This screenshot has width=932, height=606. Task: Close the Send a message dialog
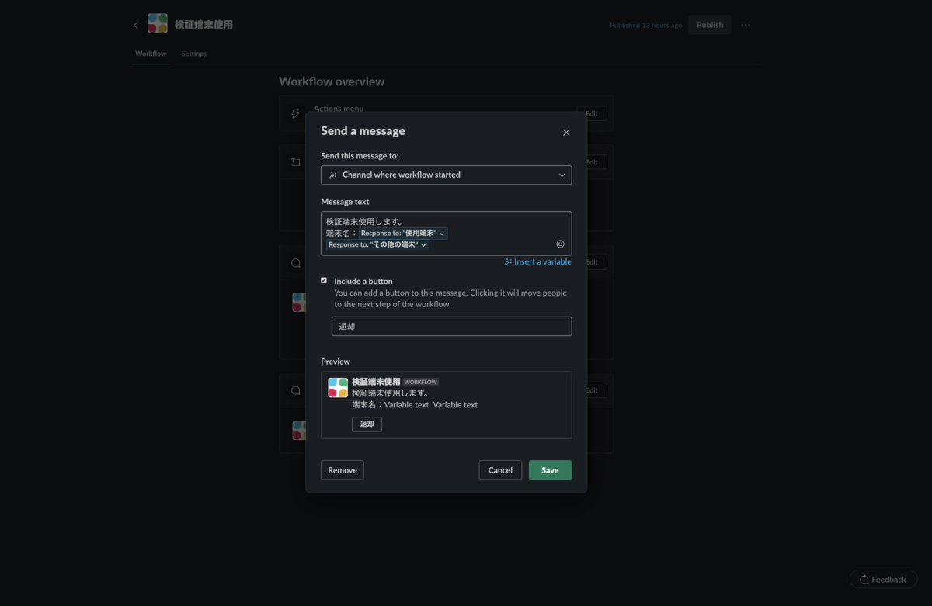point(566,133)
